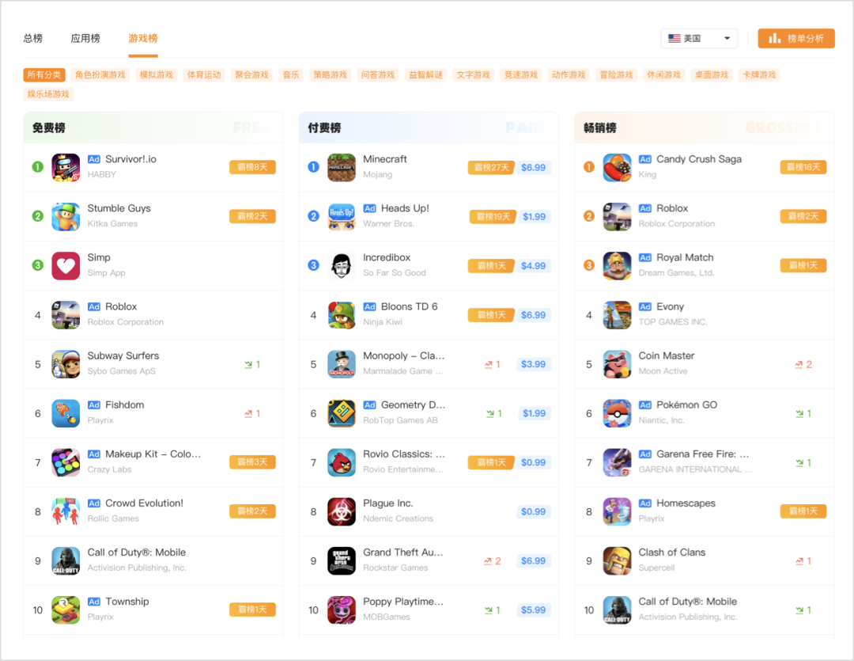854x661 pixels.
Task: Select the 娱乐场游戏 category filter
Action: (x=48, y=93)
